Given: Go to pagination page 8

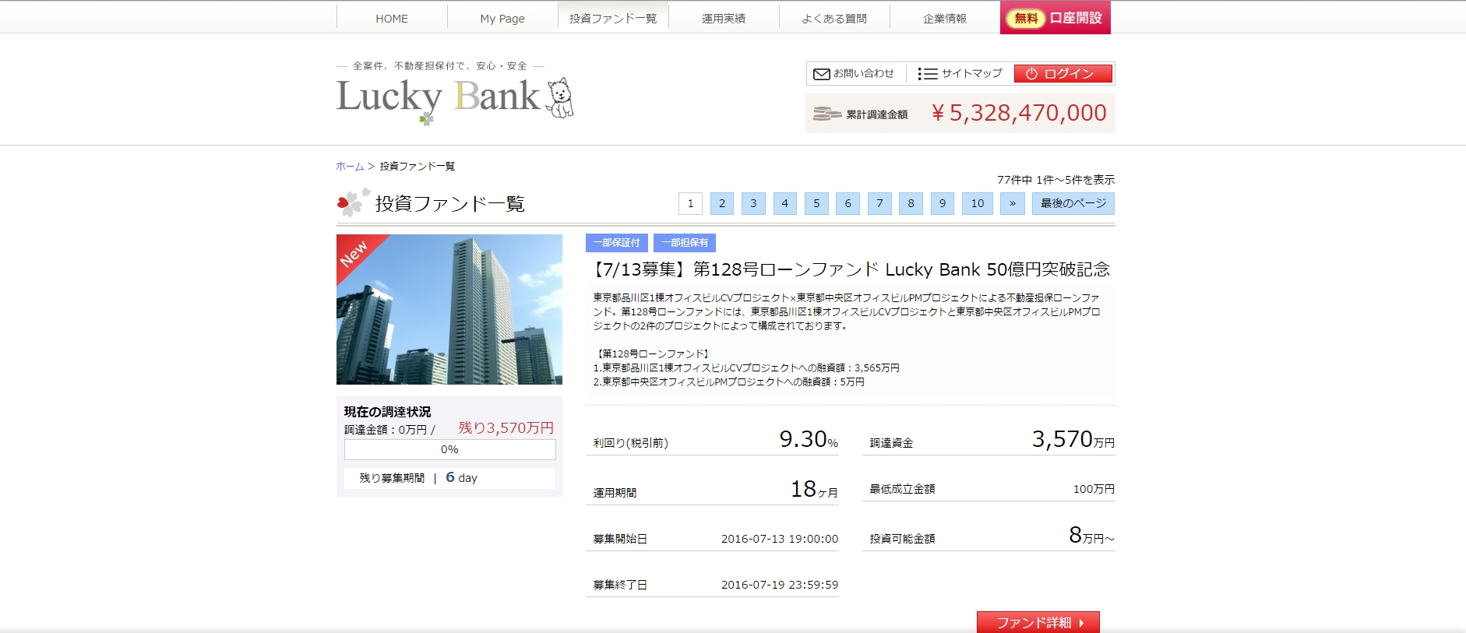Looking at the screenshot, I should pyautogui.click(x=911, y=203).
